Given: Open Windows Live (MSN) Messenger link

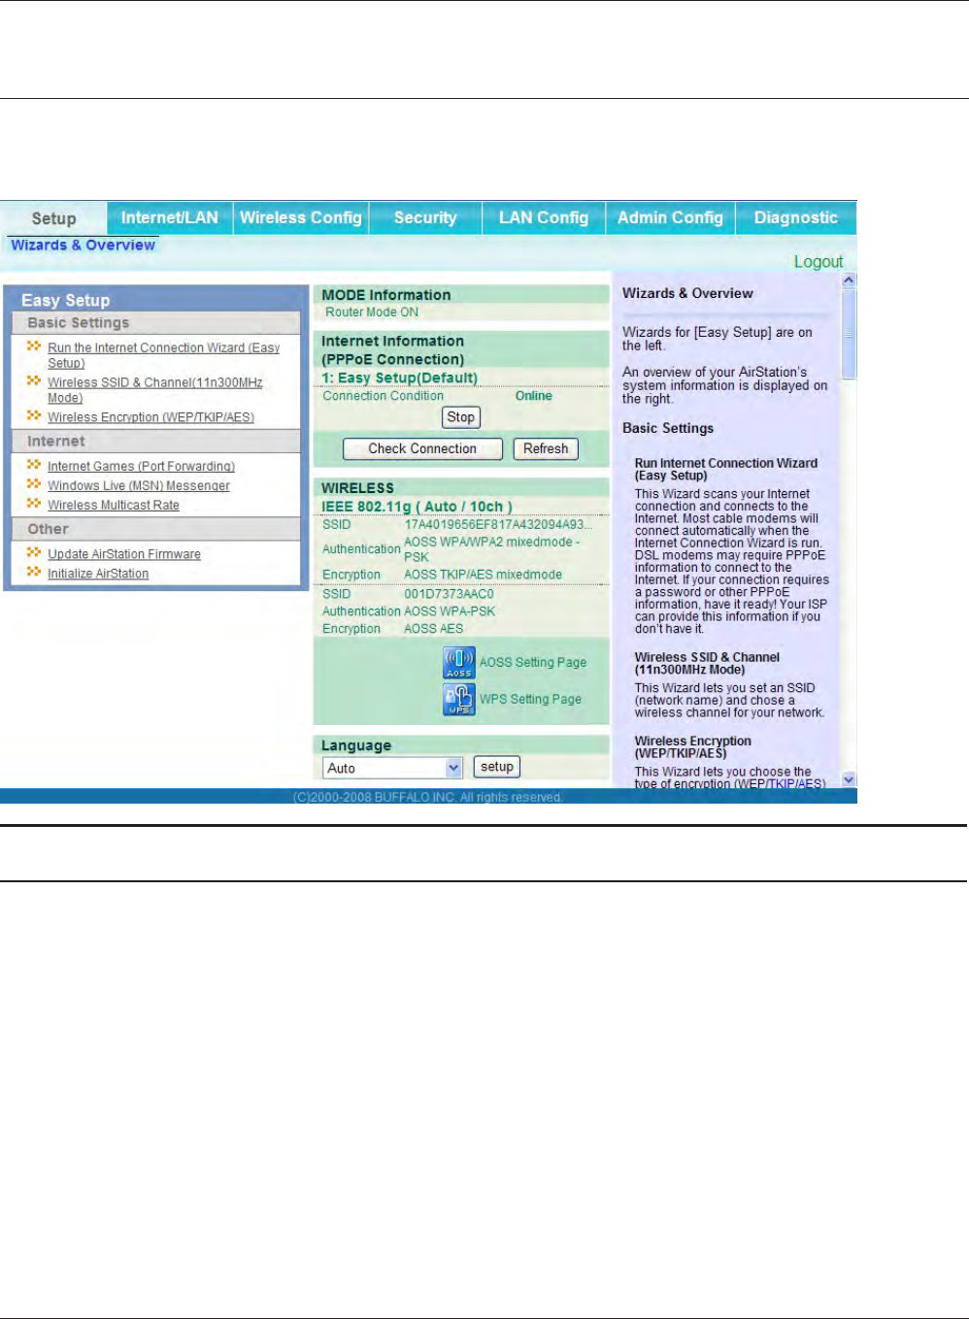Looking at the screenshot, I should point(139,486).
